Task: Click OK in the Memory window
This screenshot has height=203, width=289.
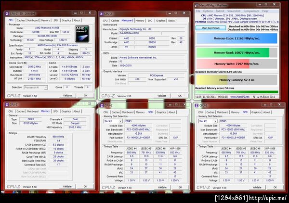Action: pos(85,187)
